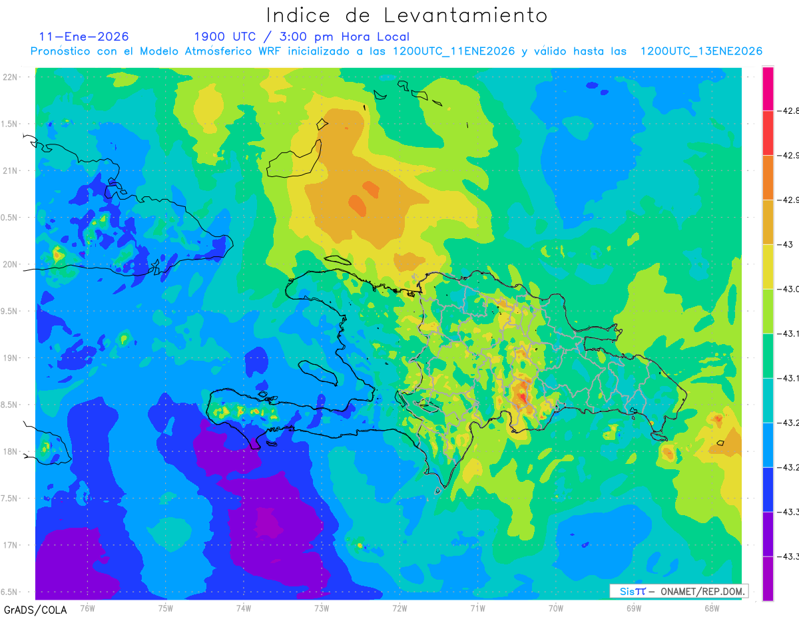Image resolution: width=799 pixels, height=617 pixels.
Task: Select the yellow-green color scale segment
Action: tap(768, 311)
